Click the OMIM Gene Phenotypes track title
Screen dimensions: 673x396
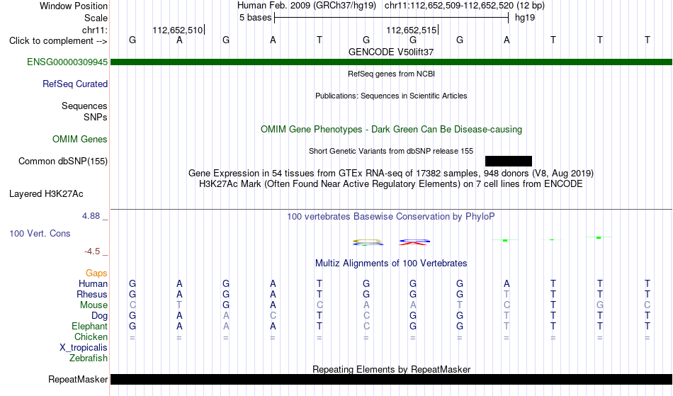[x=391, y=130]
